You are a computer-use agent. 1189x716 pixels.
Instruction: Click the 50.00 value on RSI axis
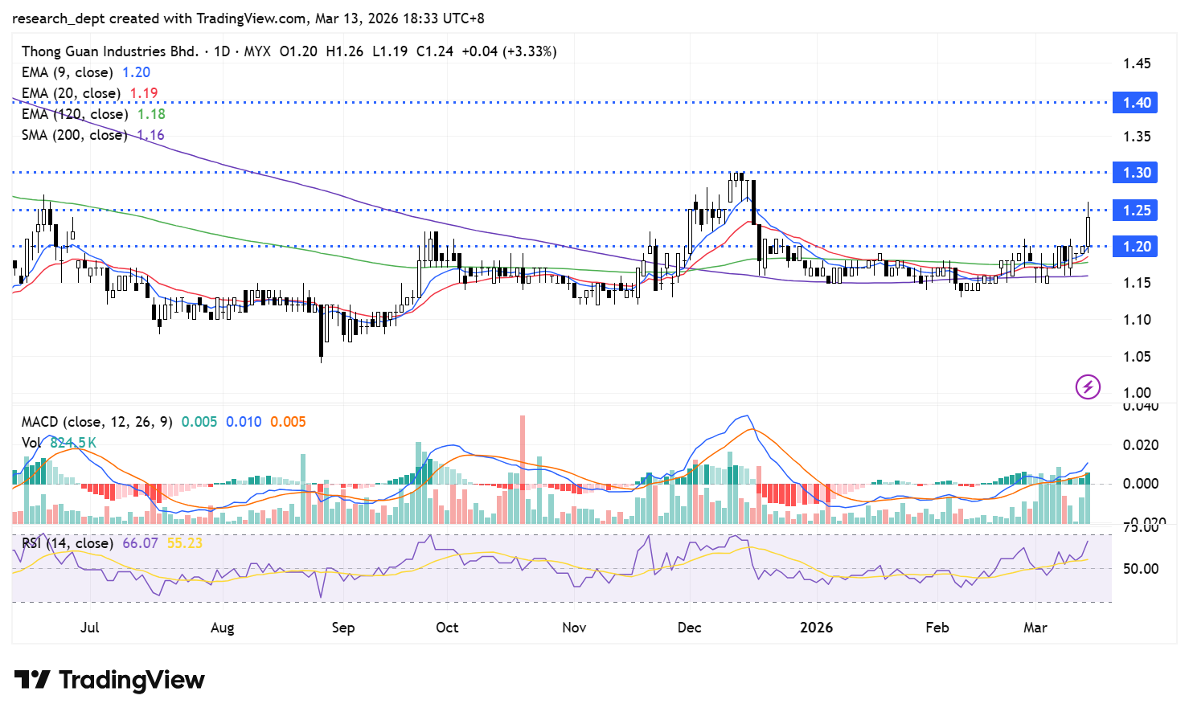1140,569
